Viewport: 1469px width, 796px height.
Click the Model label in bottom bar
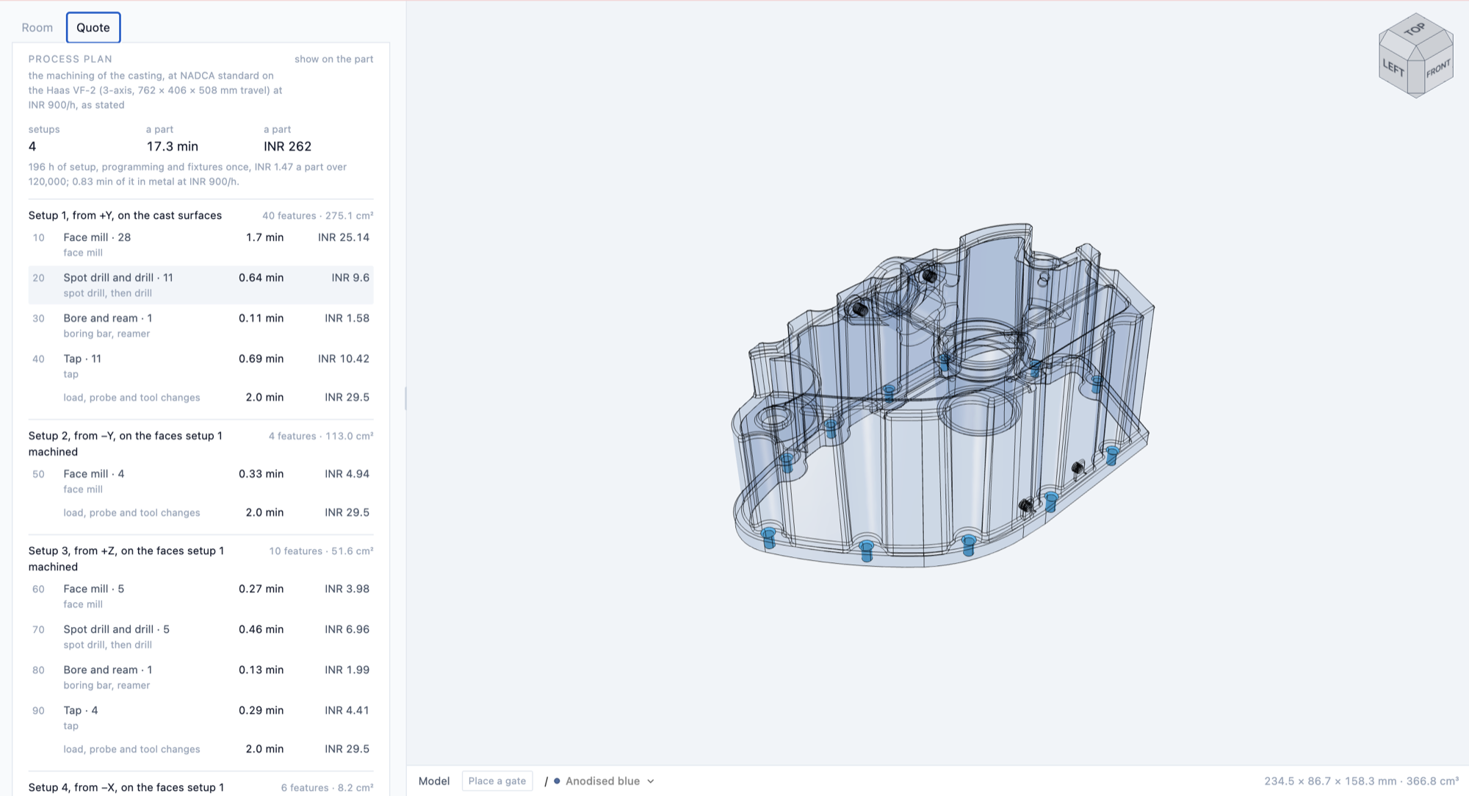pos(434,781)
